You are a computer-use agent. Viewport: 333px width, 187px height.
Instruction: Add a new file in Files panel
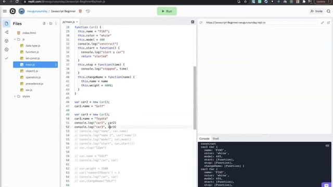click(x=44, y=23)
